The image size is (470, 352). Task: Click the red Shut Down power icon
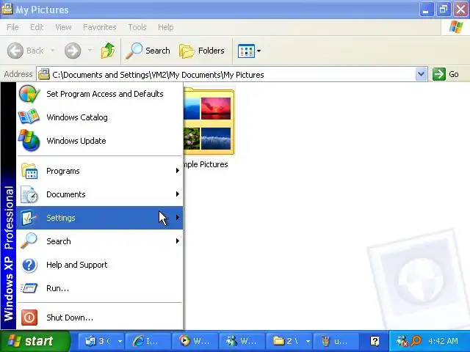pyautogui.click(x=29, y=318)
